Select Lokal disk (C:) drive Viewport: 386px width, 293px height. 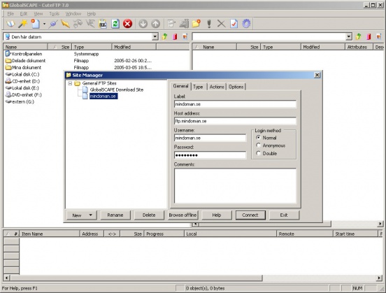point(26,74)
